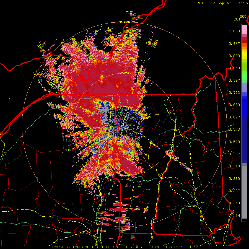Click the 0.680 legend value
This screenshot has height=249, width=249.
click(234, 105)
